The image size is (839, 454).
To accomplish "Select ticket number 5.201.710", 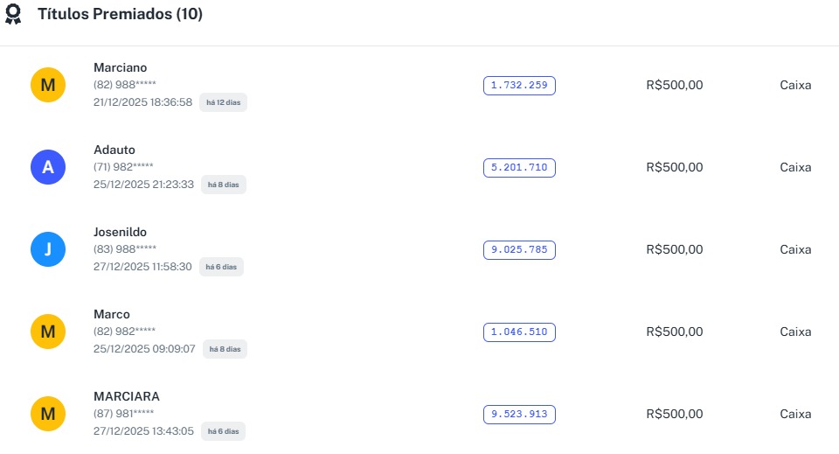I will (x=519, y=167).
